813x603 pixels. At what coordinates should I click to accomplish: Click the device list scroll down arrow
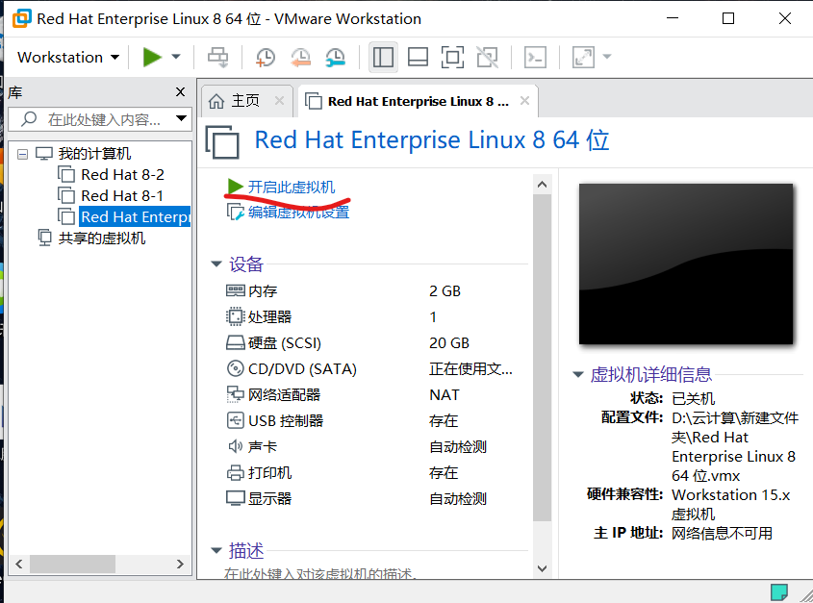(x=543, y=568)
